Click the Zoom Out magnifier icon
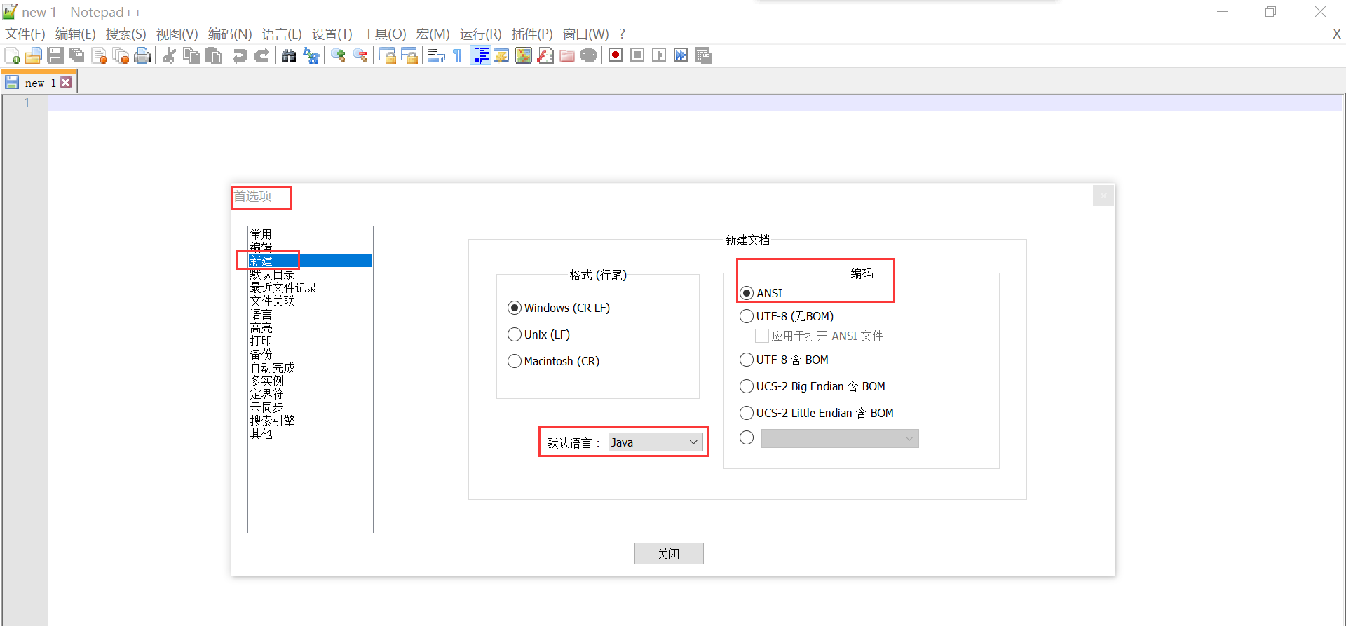Screen dimensions: 1346x626 click(x=360, y=55)
